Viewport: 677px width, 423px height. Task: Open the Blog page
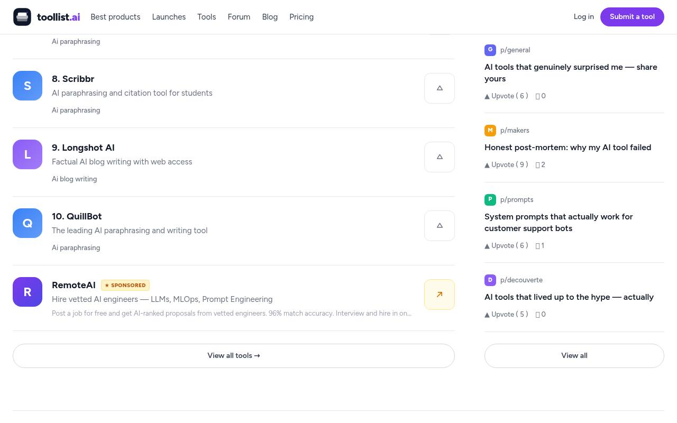pyautogui.click(x=270, y=17)
